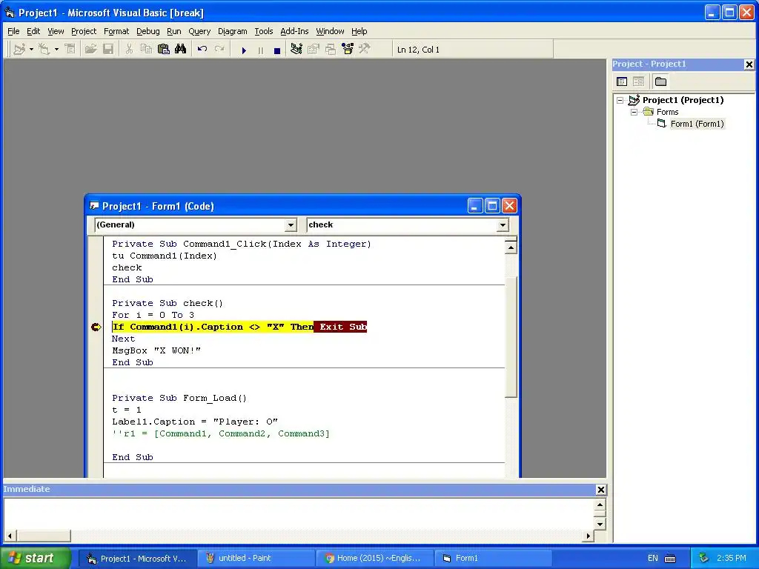
Task: Click Immediate window scroll-right arrow
Action: [588, 536]
